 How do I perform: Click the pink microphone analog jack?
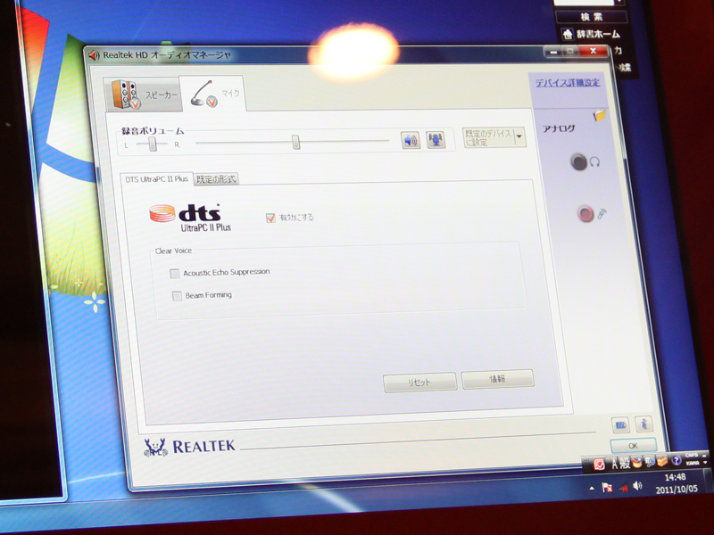pyautogui.click(x=585, y=213)
